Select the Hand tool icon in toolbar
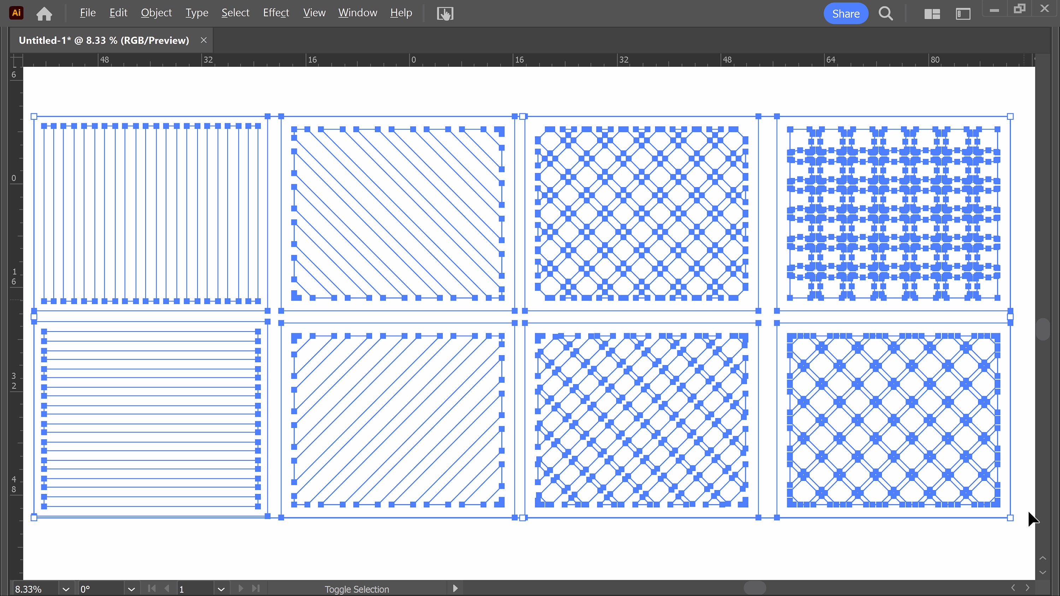Image resolution: width=1060 pixels, height=596 pixels. [x=445, y=13]
